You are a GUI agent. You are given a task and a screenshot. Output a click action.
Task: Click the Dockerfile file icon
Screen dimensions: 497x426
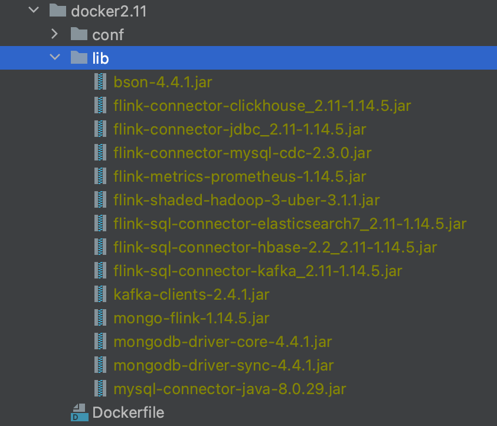click(79, 412)
